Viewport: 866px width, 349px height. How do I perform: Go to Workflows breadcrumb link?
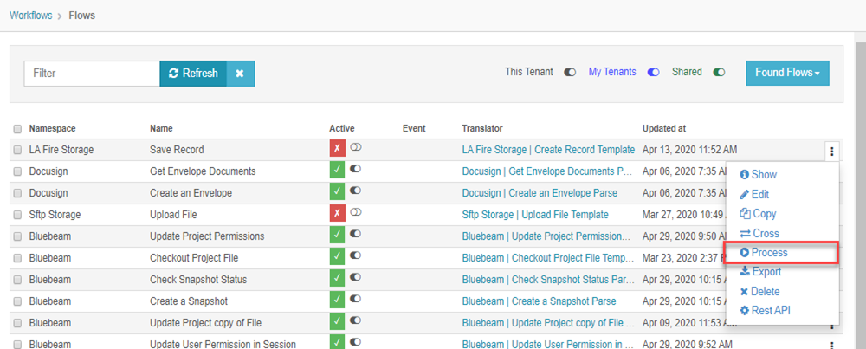31,16
